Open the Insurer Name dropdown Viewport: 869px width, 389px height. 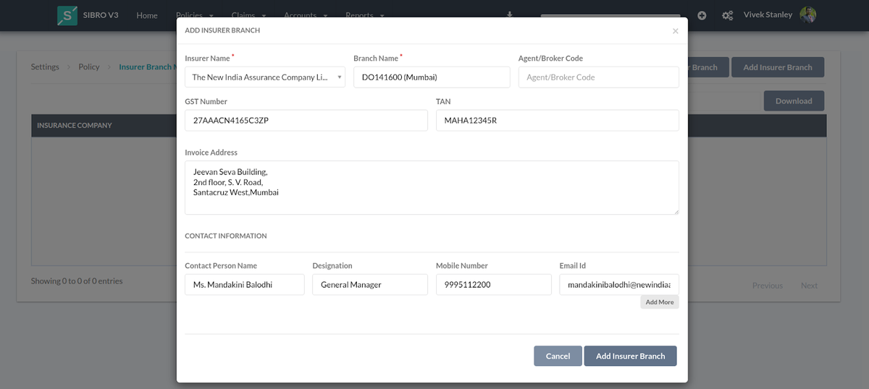(265, 77)
